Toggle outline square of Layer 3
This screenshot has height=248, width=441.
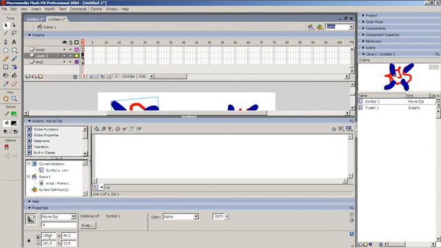pos(76,56)
